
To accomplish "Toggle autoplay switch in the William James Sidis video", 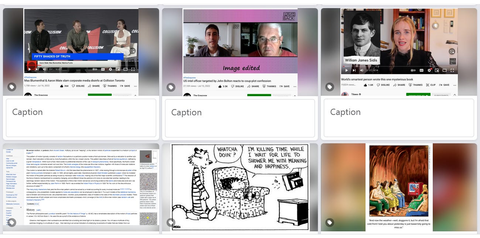I will (x=413, y=70).
